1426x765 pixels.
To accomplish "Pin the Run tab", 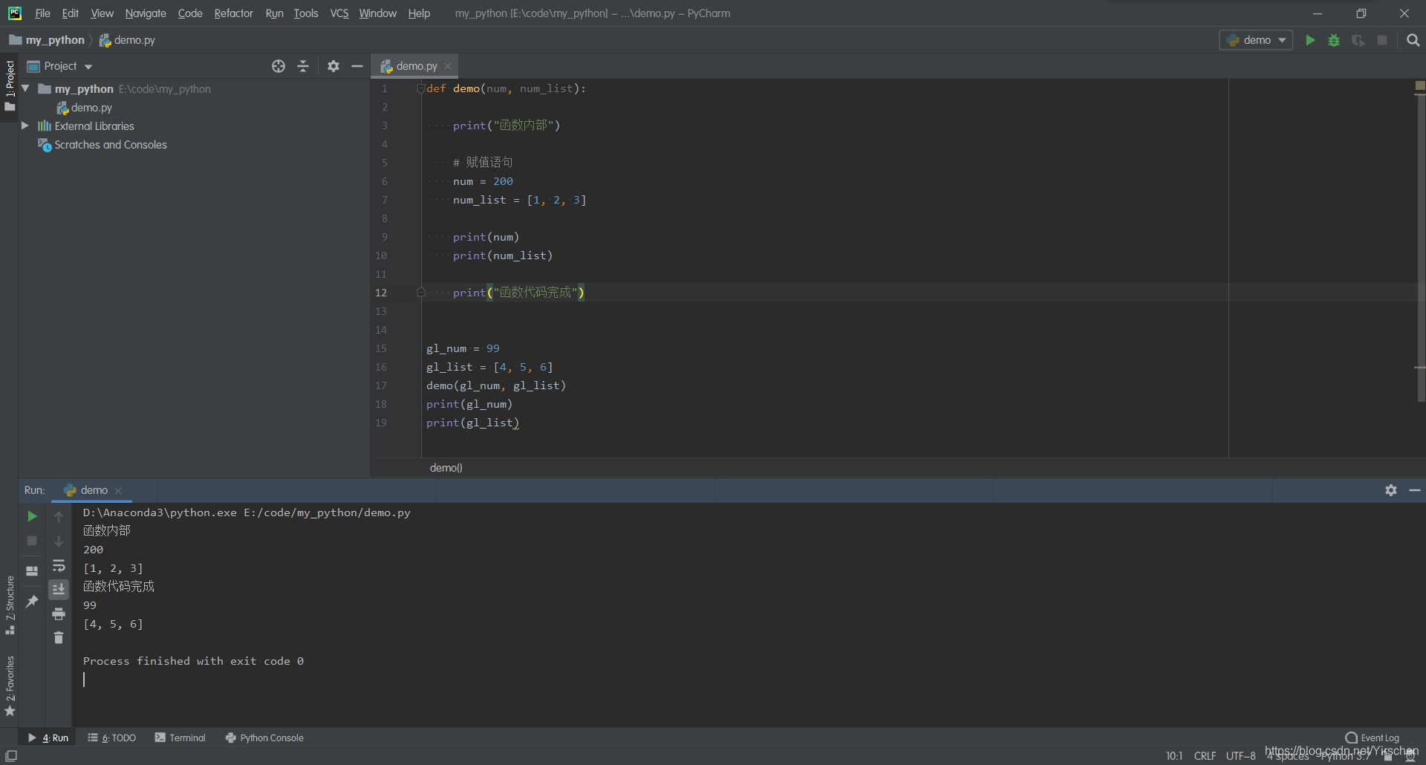I will 32,601.
